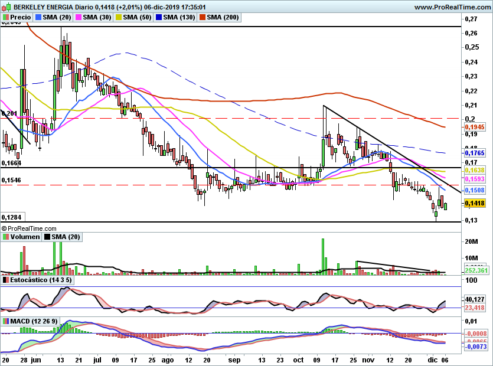Click the magenta SMA (30) color swatch
Viewport: 493px width, 366px height.
click(x=79, y=17)
